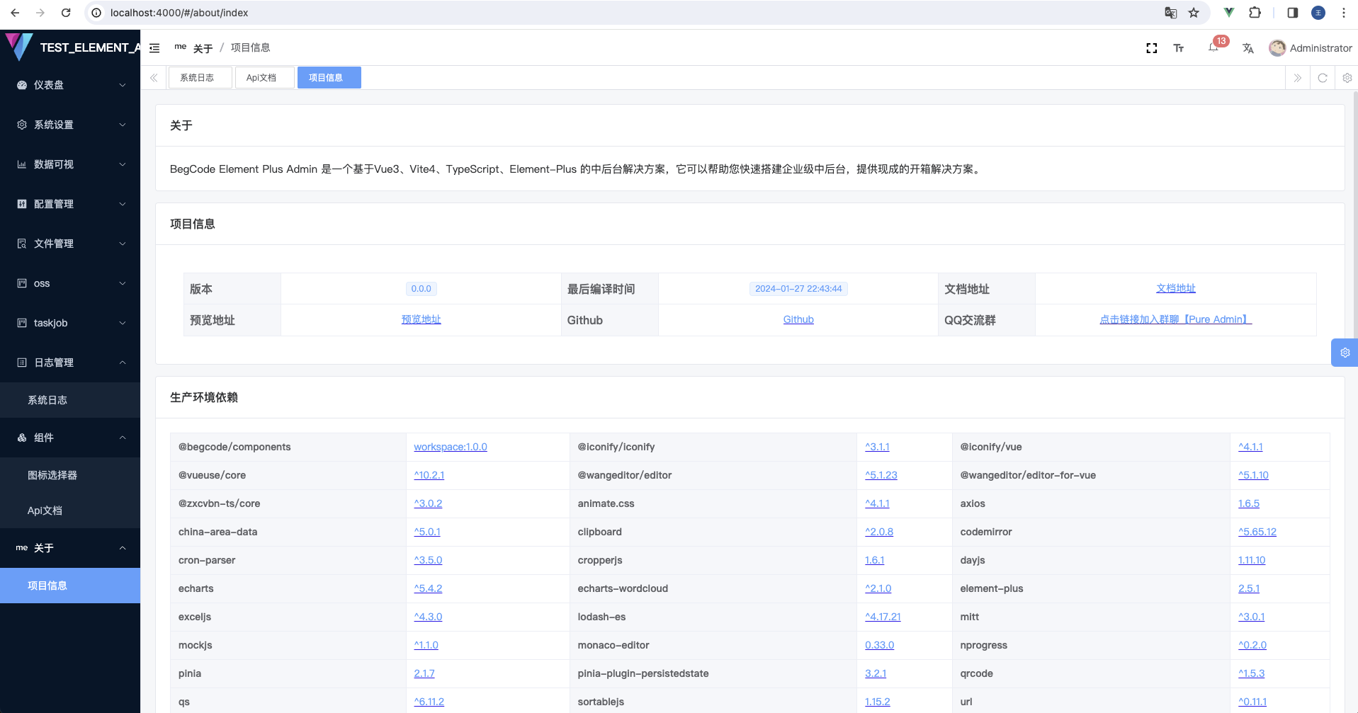Switch to the Api文档 tab
Viewport: 1358px width, 713px height.
coord(261,78)
